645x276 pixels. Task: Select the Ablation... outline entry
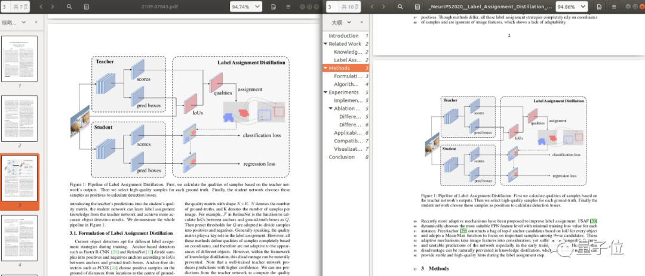pos(346,108)
